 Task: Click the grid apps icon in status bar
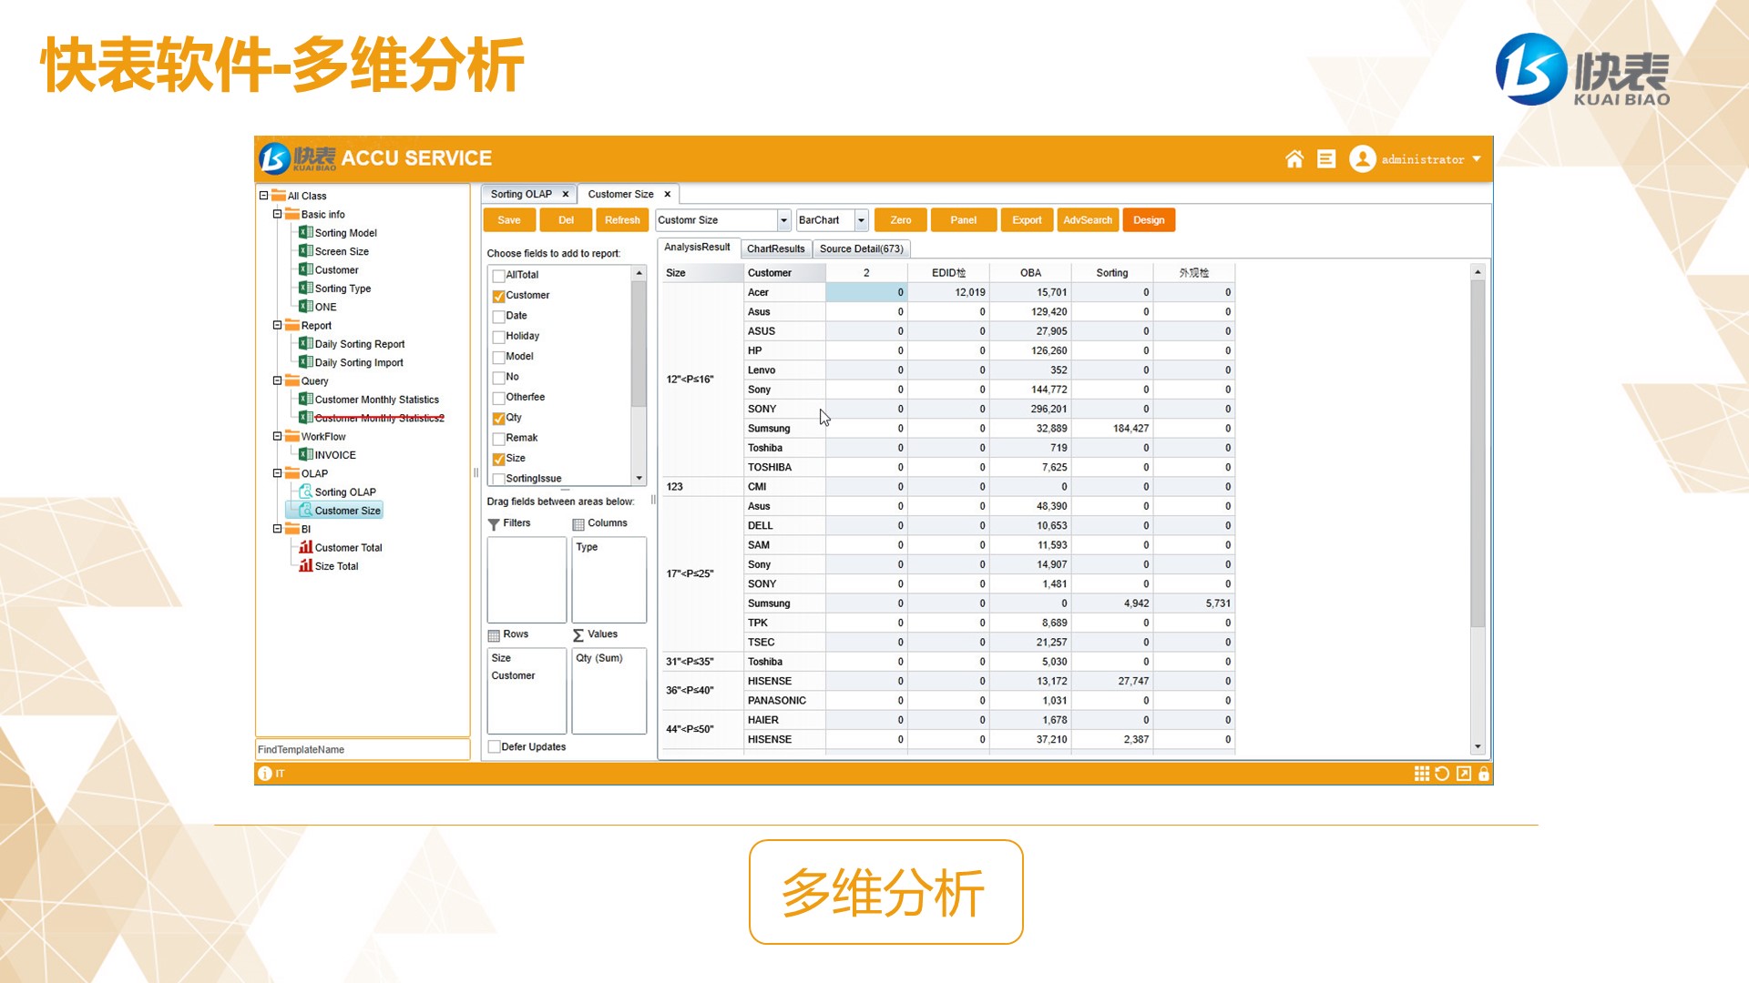pos(1421,774)
